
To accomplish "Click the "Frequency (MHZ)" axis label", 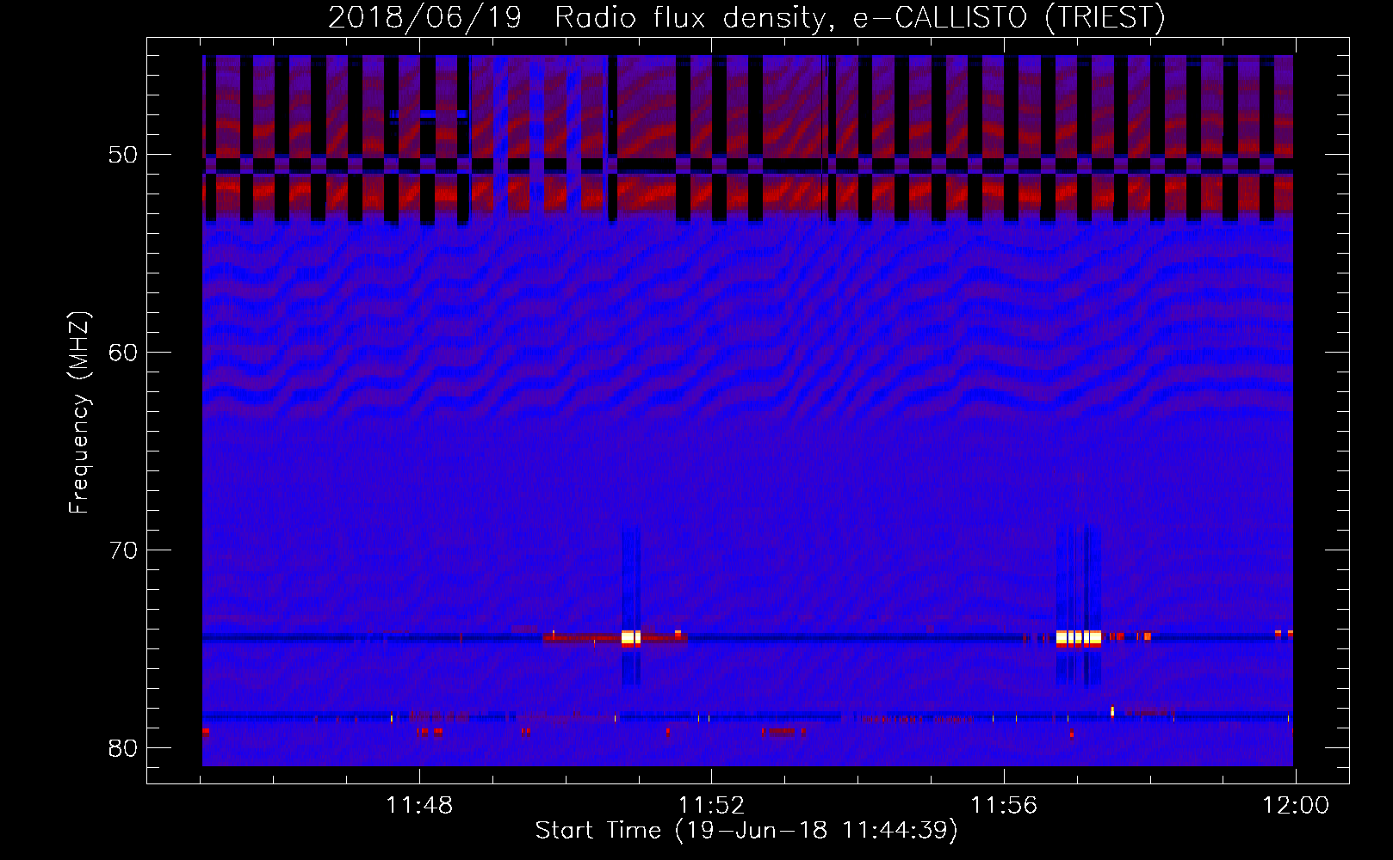I will tap(79, 413).
